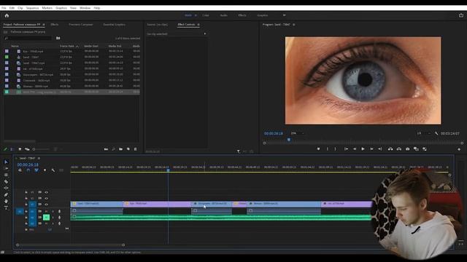Expand the workspaces overflow chevron
Screen dimensions: 467x262
pyautogui.click(x=284, y=15)
